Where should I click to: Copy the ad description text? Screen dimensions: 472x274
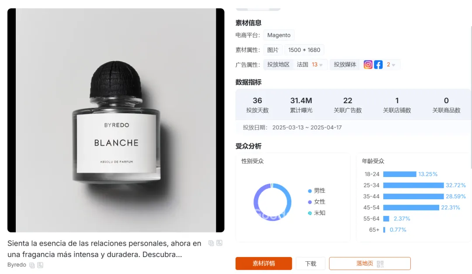pos(211,243)
